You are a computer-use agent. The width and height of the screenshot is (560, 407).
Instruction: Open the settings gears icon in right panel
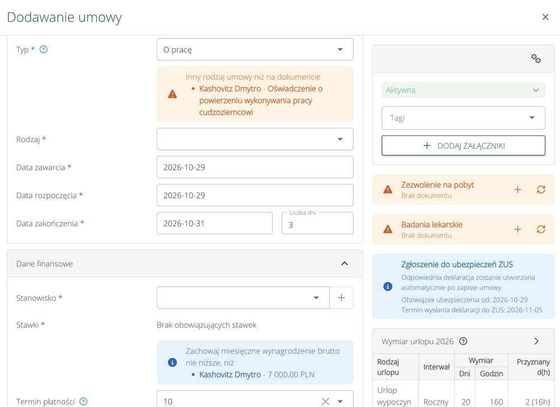point(536,59)
